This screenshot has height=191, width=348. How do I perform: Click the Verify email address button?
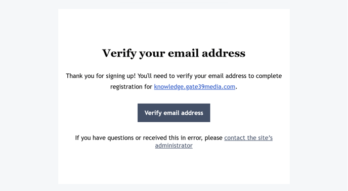174,113
